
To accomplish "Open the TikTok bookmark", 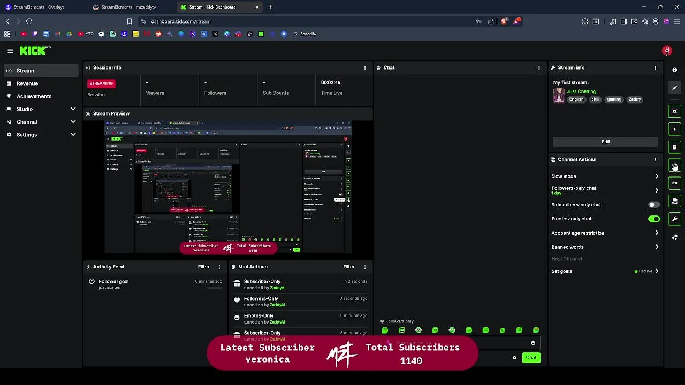I will [x=249, y=34].
